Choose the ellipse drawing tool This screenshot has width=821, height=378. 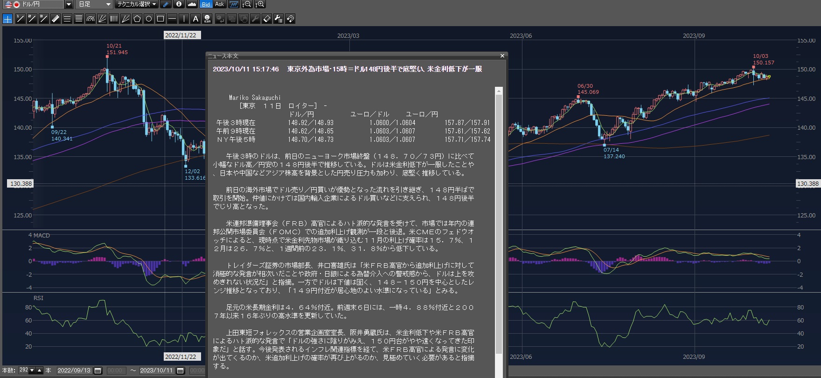(149, 19)
